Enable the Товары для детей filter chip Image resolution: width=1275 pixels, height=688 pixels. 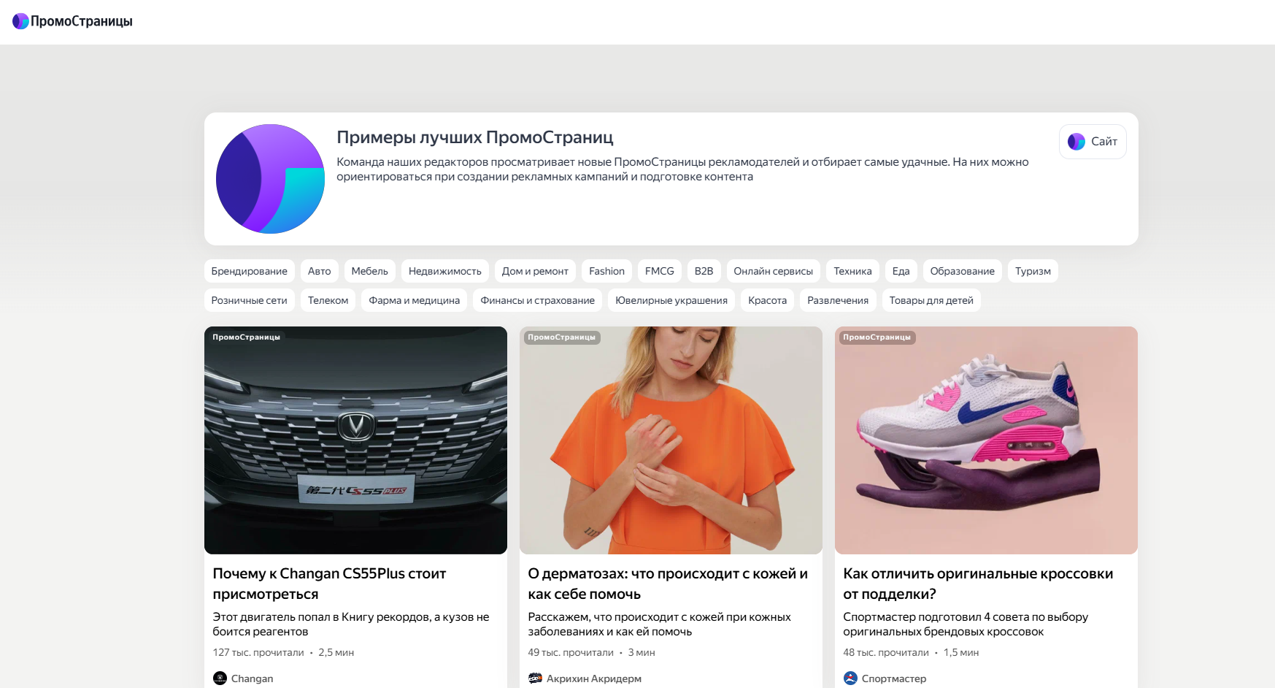point(931,299)
